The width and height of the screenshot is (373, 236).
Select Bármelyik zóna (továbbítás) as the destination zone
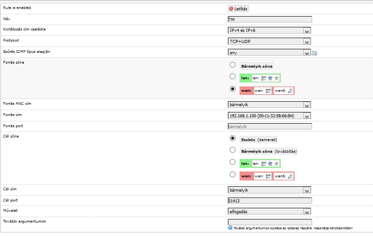[233, 150]
